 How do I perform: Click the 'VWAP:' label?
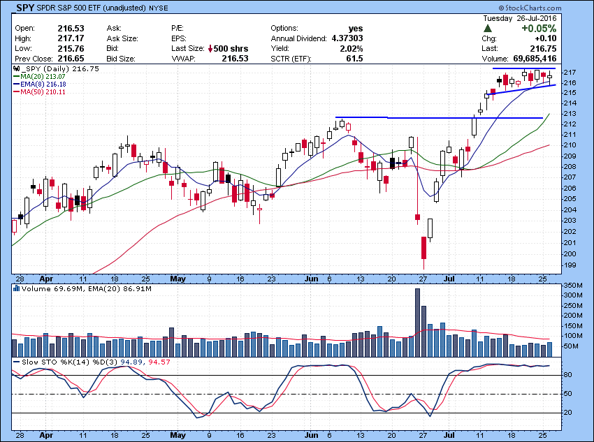(183, 59)
